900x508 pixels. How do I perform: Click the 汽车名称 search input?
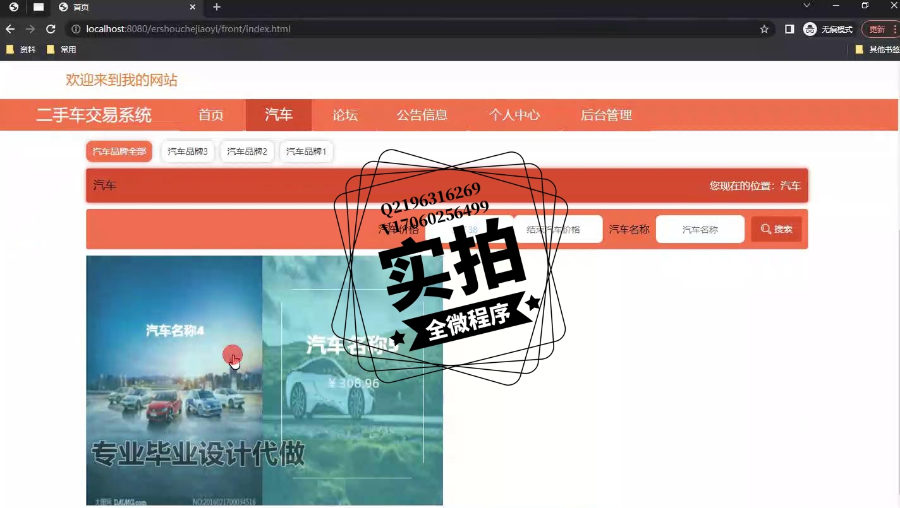pyautogui.click(x=700, y=229)
